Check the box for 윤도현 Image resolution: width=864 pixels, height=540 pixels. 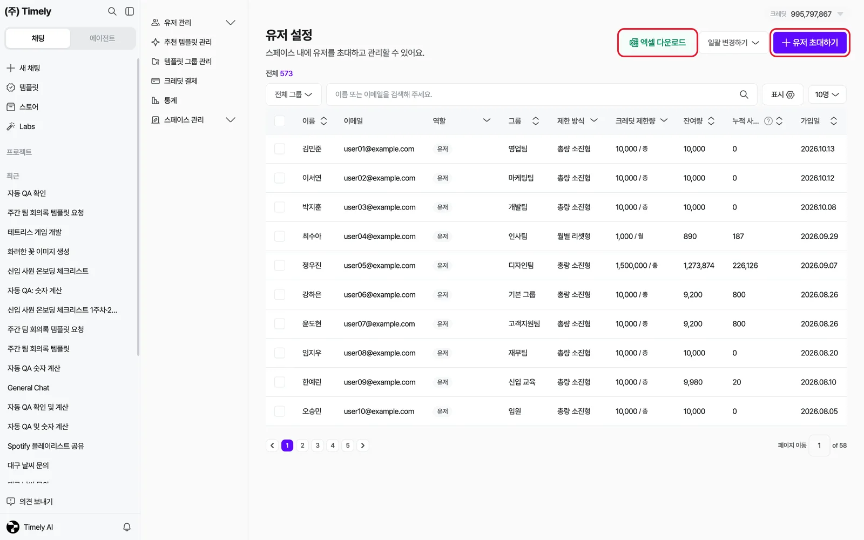[280, 324]
